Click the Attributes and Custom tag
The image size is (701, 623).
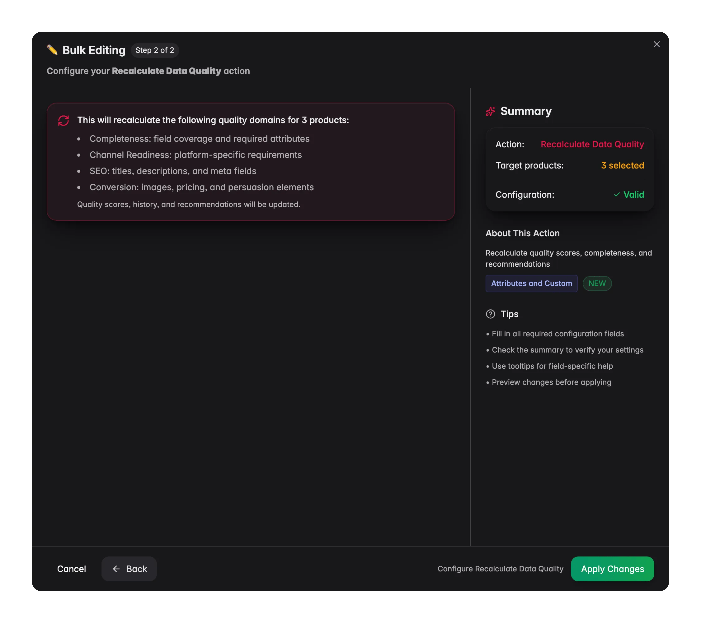(x=531, y=283)
